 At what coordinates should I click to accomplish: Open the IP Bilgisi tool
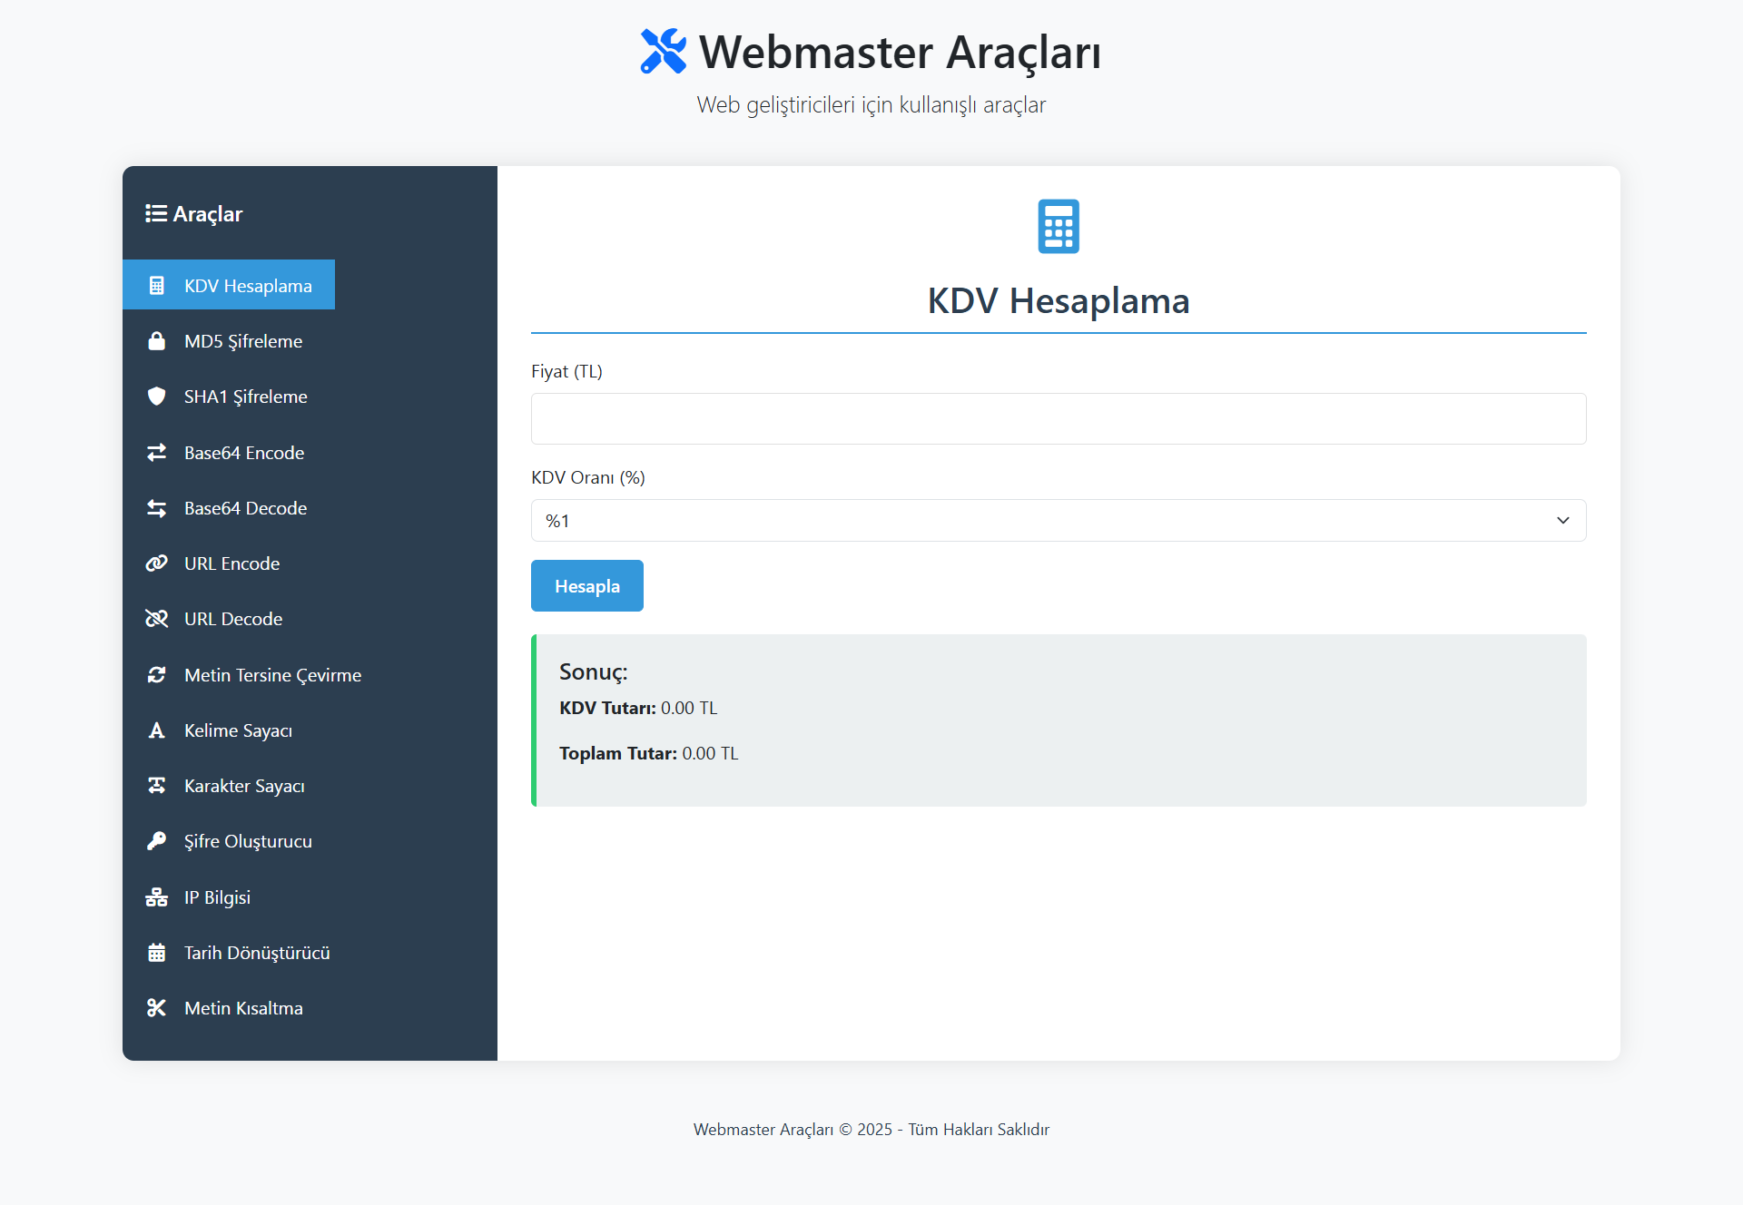(x=198, y=897)
